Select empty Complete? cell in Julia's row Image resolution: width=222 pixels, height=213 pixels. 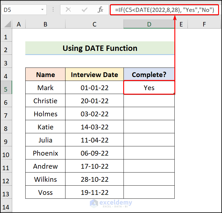click(149, 140)
